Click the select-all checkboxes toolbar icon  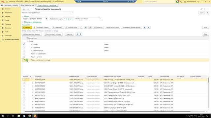click(x=81, y=28)
